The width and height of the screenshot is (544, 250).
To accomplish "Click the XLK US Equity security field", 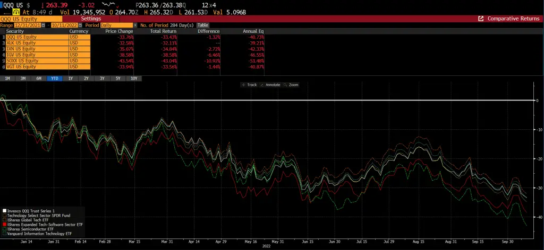I will pos(37,43).
